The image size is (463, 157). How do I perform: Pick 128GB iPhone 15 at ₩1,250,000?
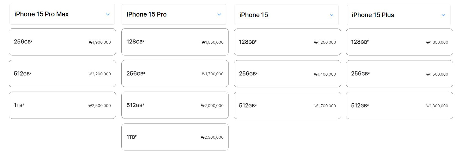[x=287, y=42]
